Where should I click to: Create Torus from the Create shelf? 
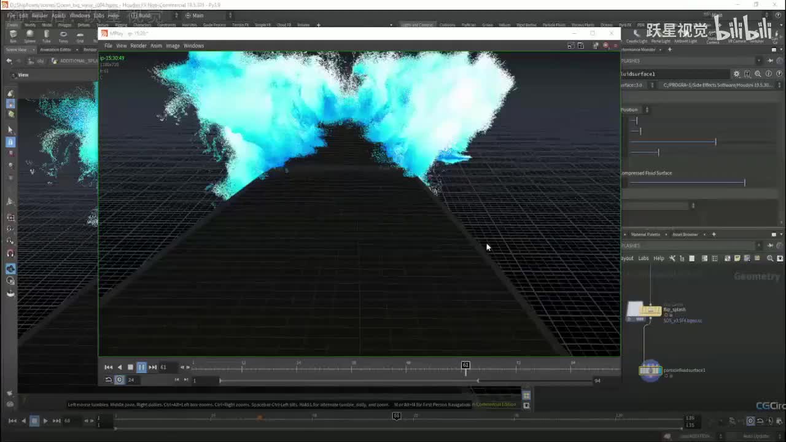pos(63,36)
